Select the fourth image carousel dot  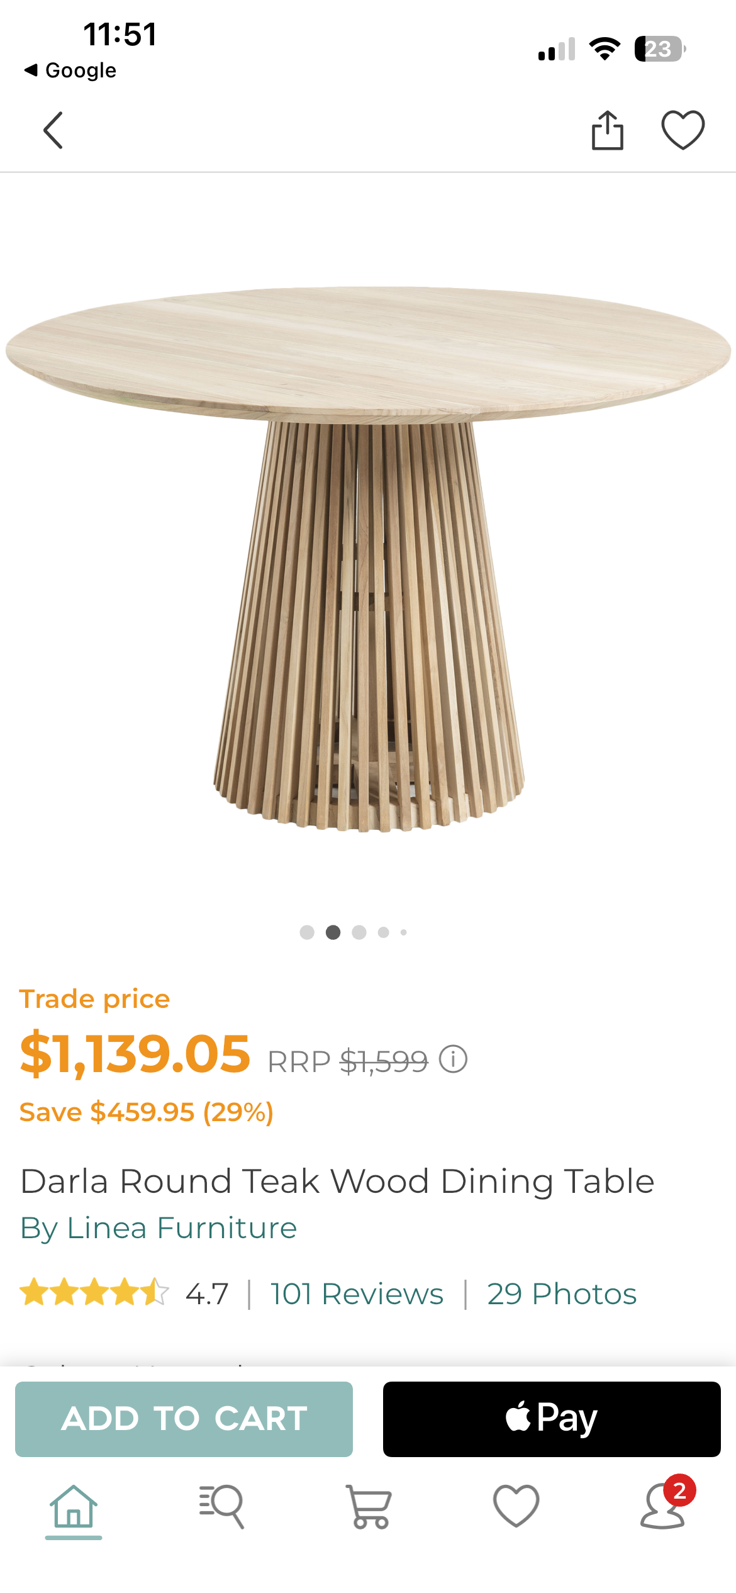tap(384, 932)
